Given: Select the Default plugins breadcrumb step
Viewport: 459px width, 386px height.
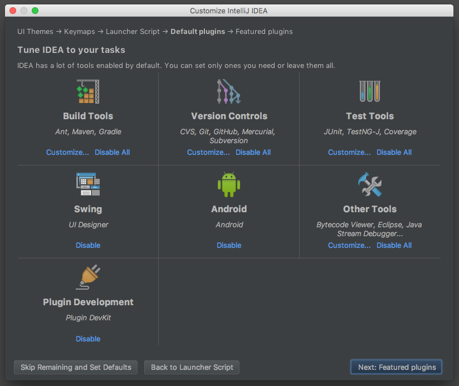Looking at the screenshot, I should (198, 32).
